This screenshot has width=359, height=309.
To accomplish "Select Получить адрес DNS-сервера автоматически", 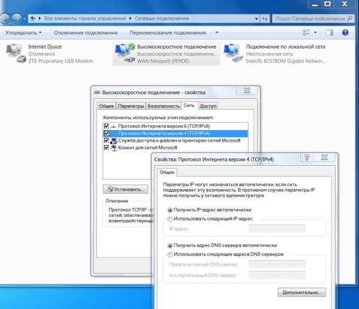I will [x=170, y=246].
